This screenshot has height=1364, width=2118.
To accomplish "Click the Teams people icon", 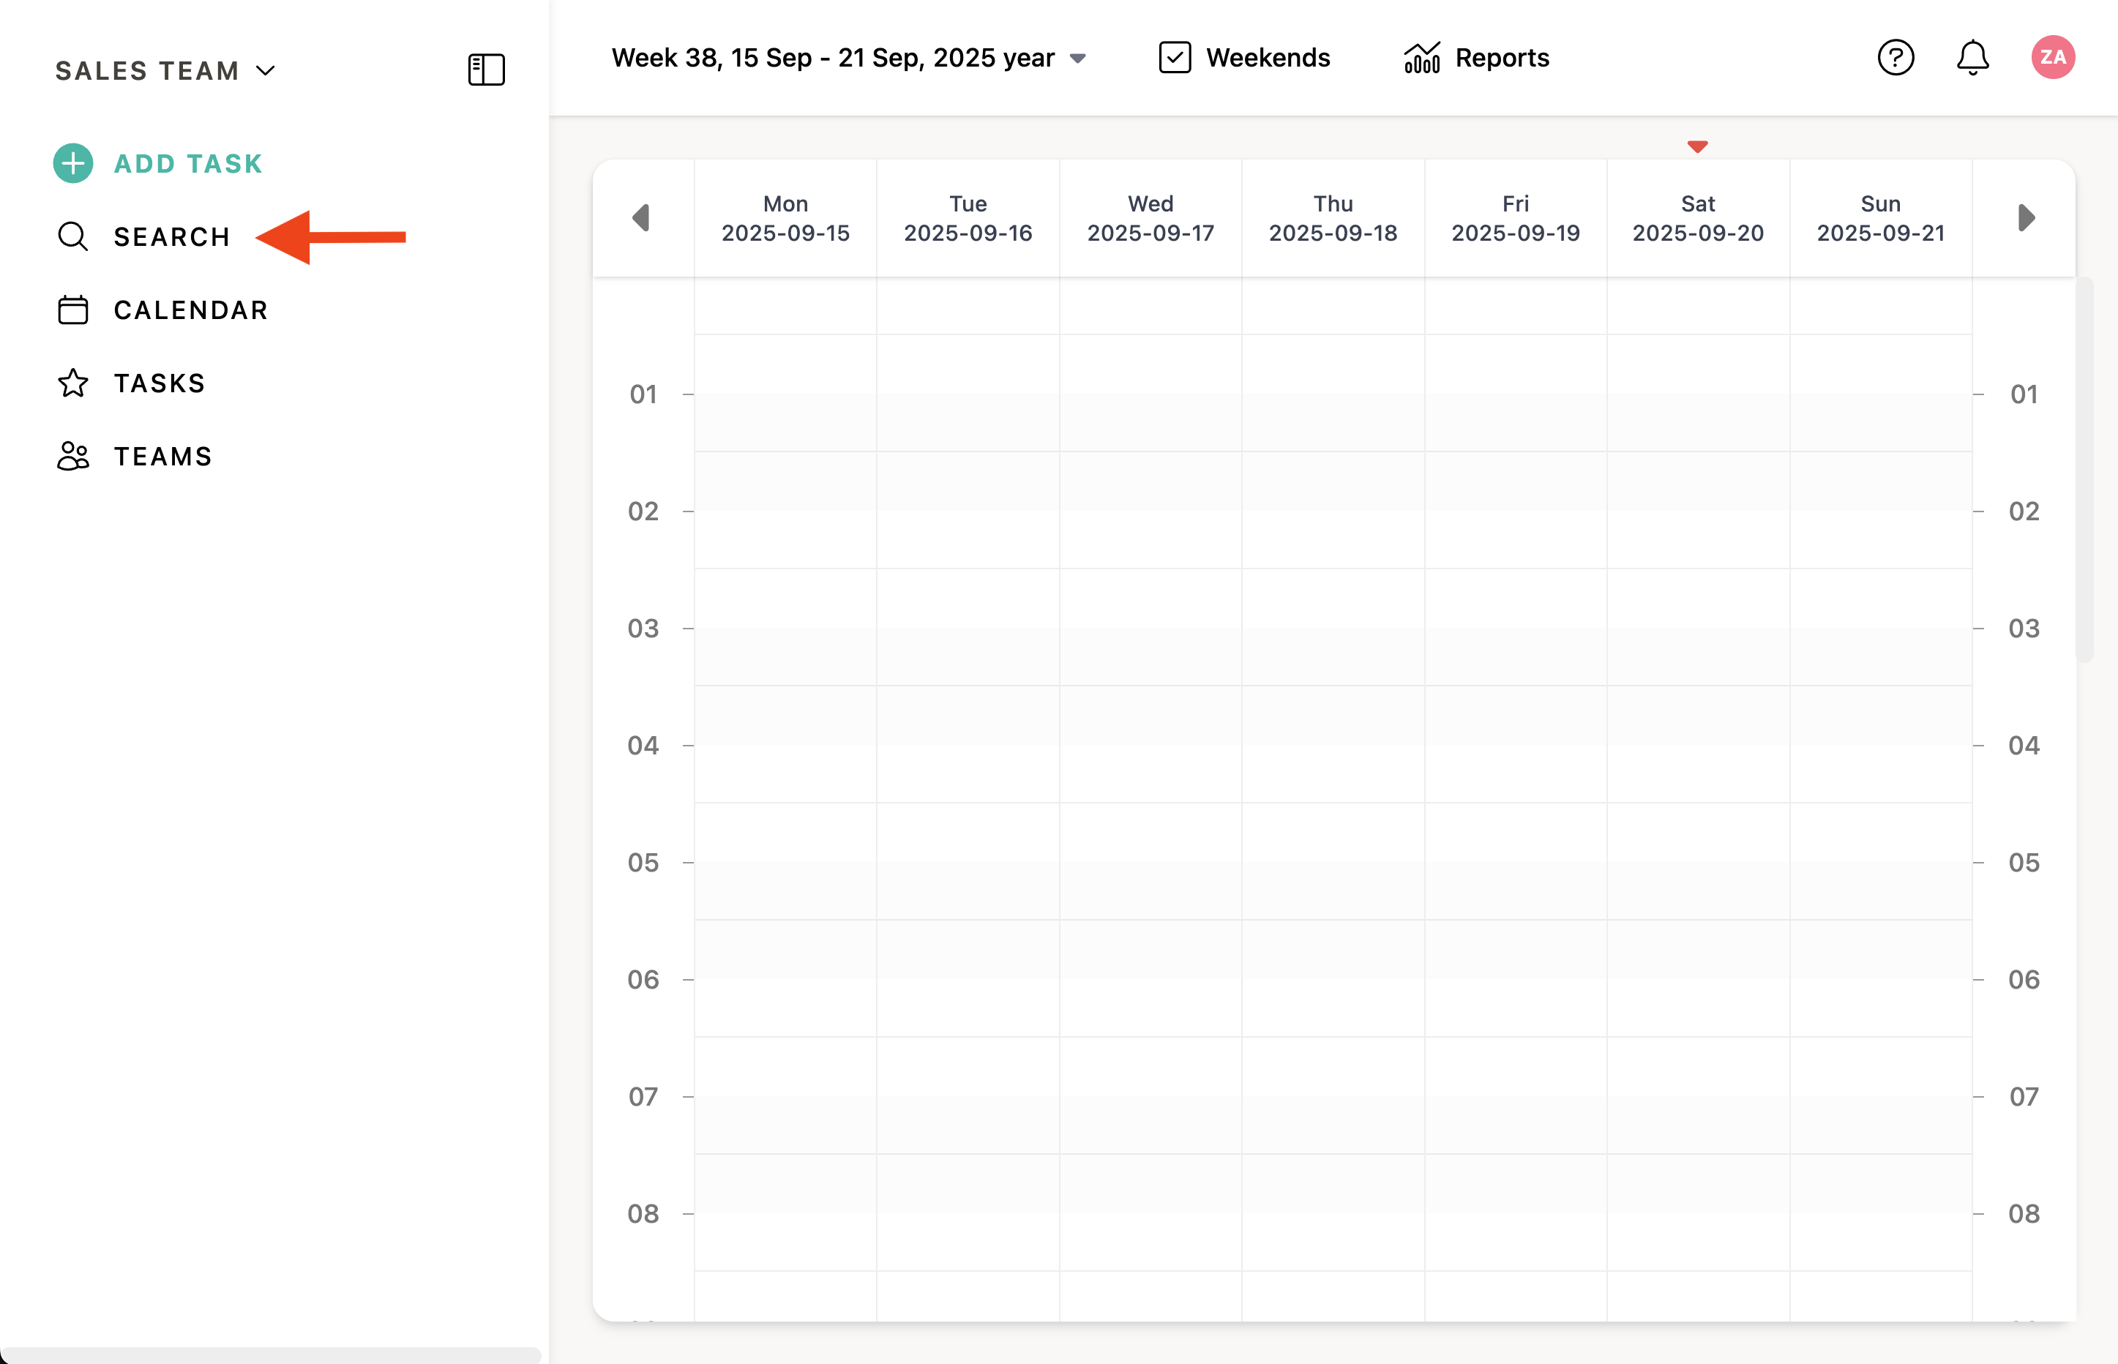I will [x=72, y=456].
